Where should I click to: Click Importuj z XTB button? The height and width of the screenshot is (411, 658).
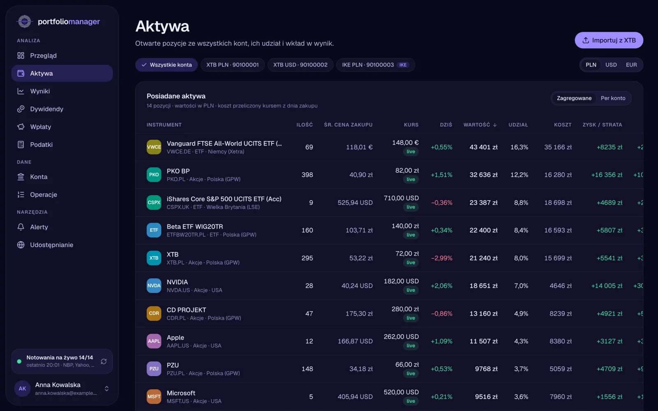point(609,40)
